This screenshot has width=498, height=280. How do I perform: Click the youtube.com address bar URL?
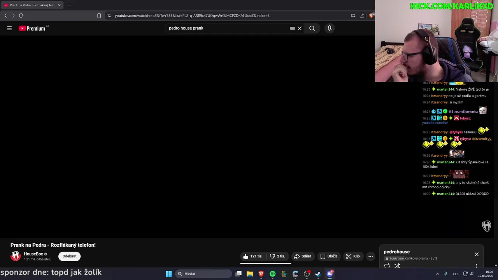coord(192,16)
